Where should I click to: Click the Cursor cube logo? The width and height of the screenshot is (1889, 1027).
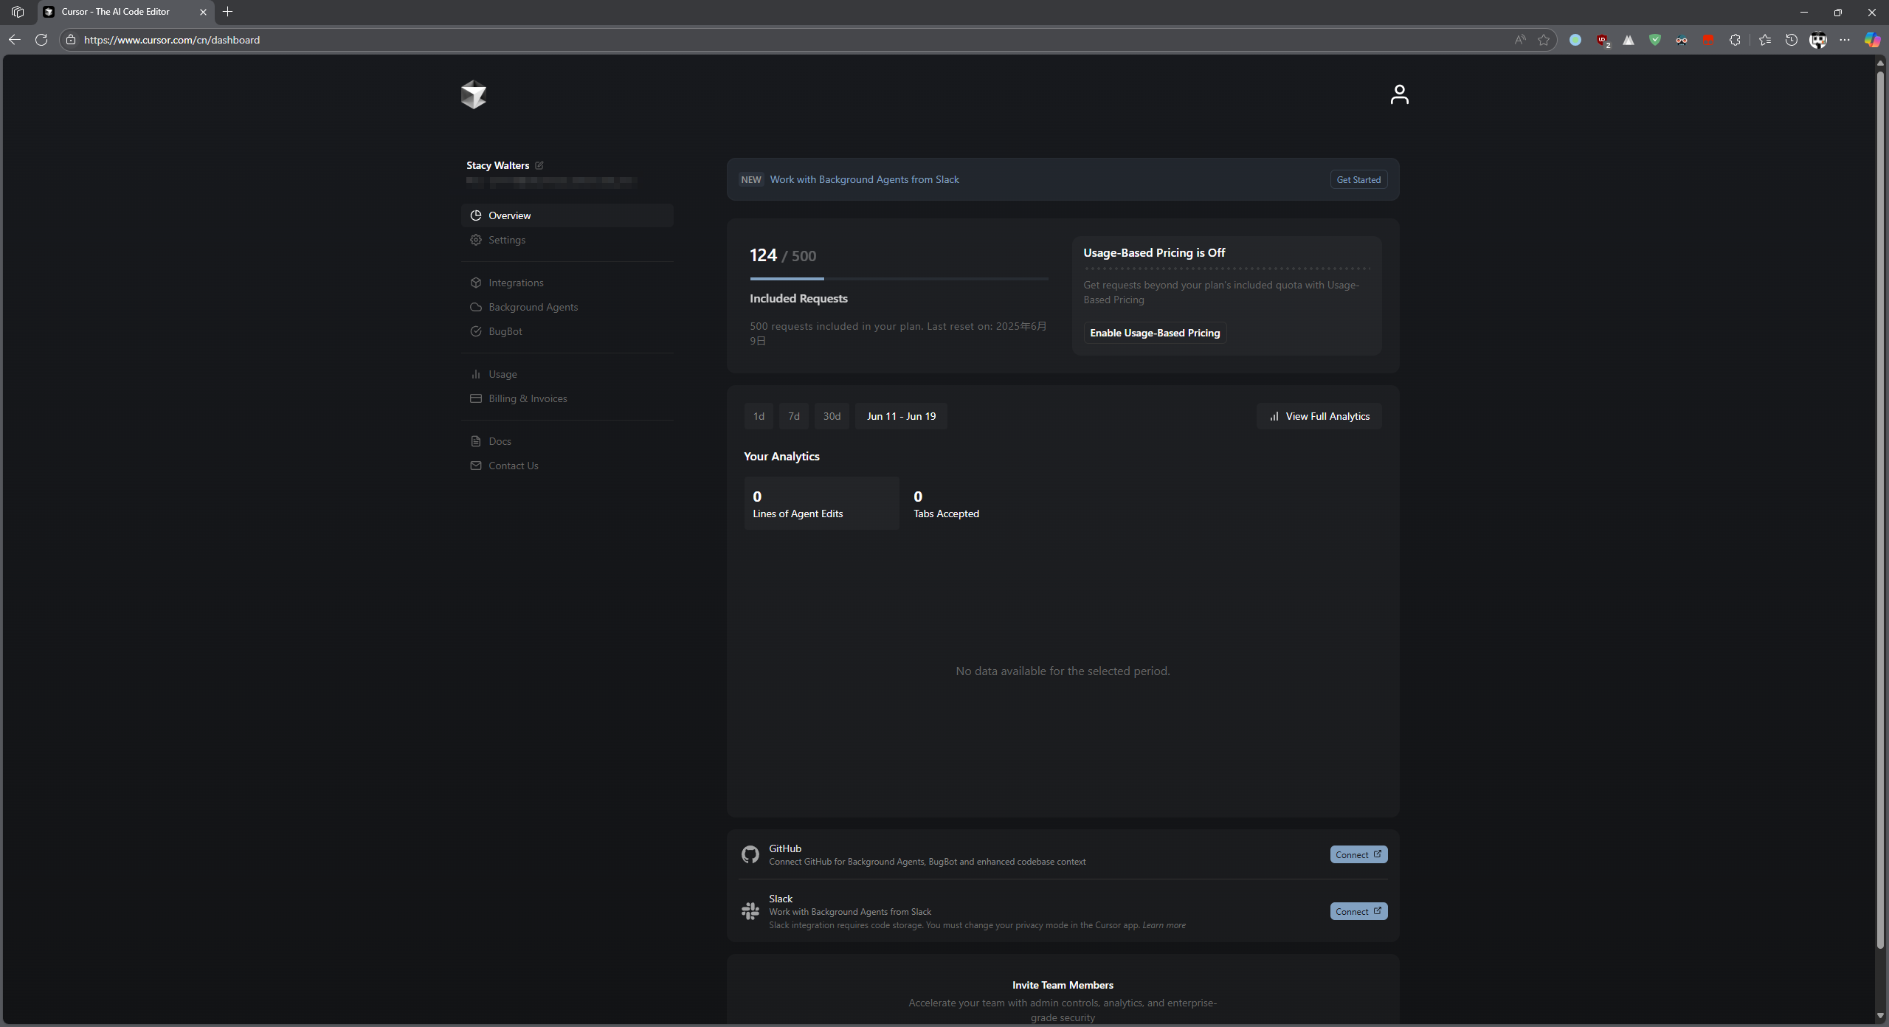click(x=473, y=94)
